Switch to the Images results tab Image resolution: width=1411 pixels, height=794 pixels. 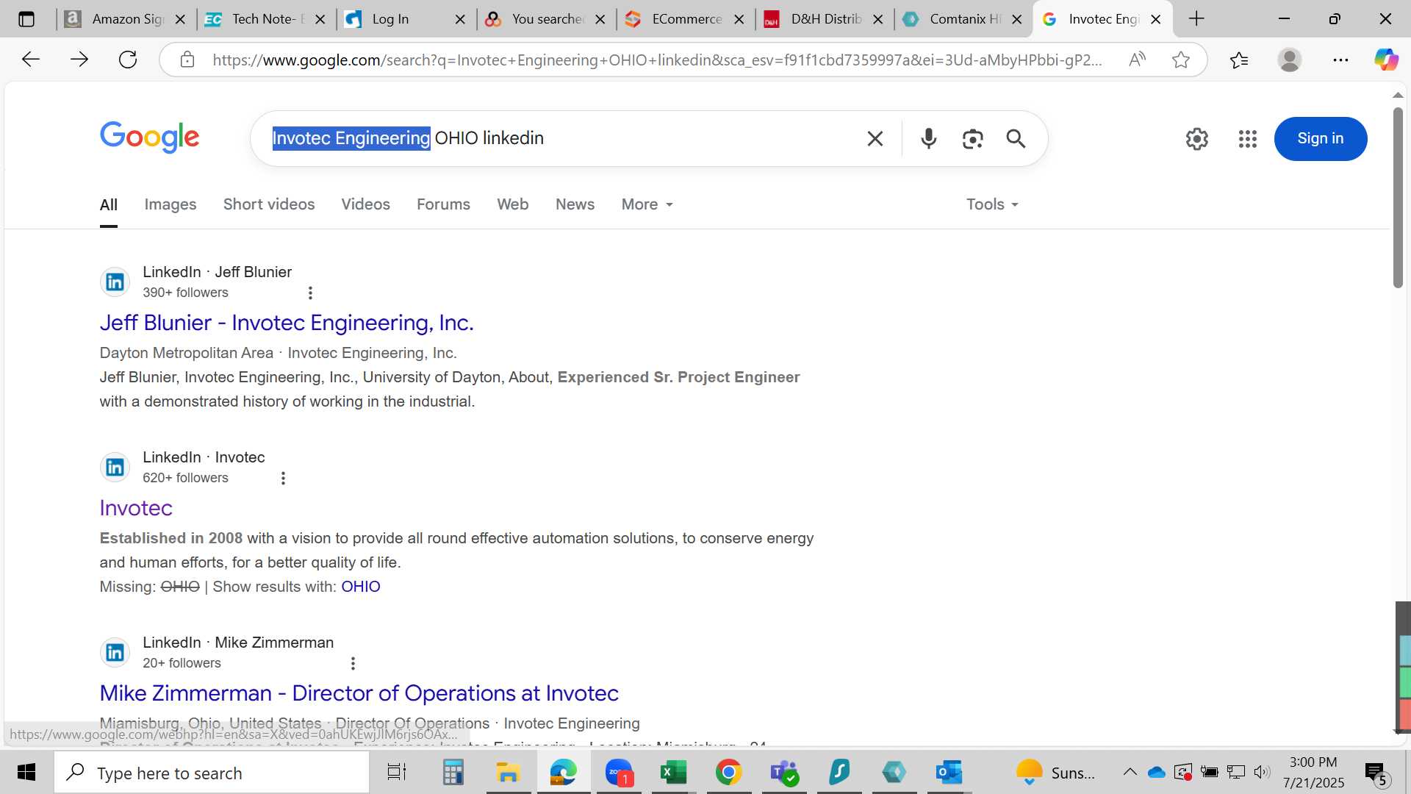pos(170,204)
